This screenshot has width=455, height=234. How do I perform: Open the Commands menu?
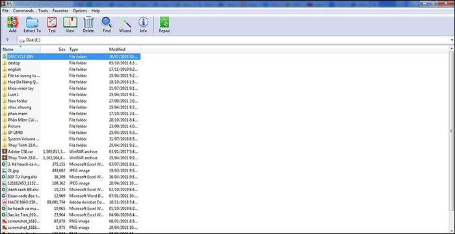pos(23,11)
